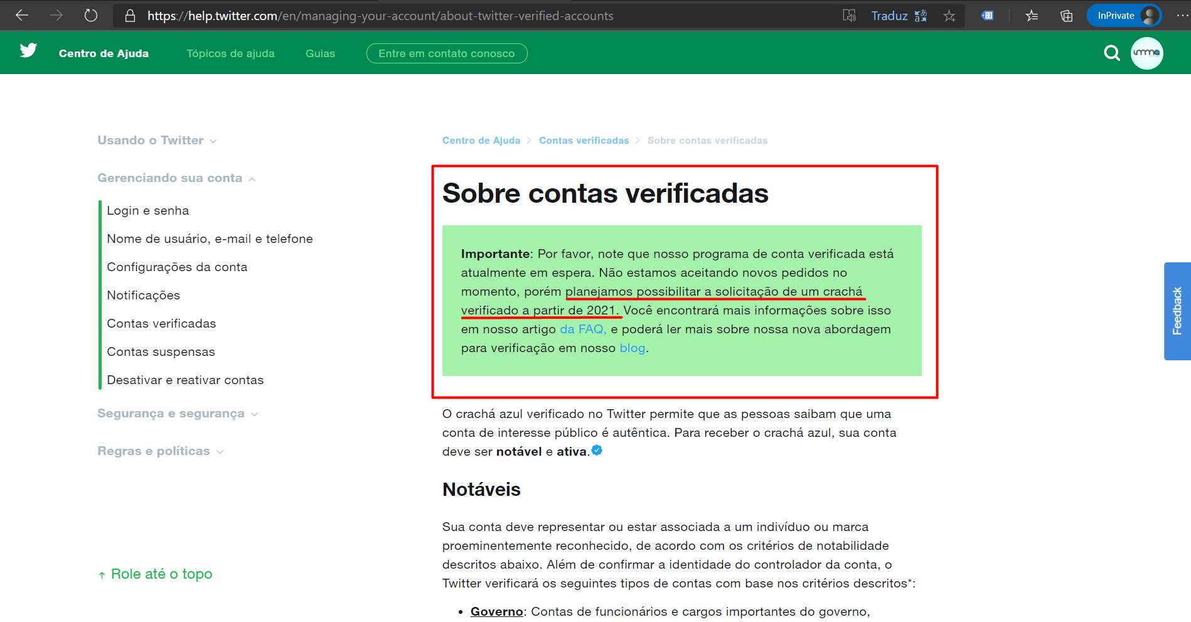Add page to favorites with the star icon

(949, 16)
